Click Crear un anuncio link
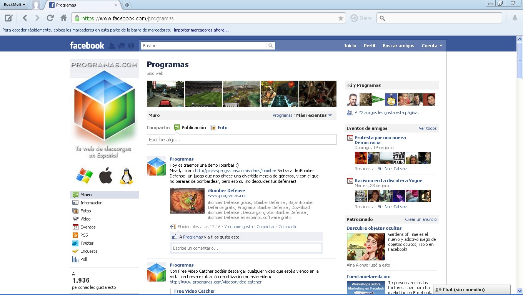523x295 pixels. point(421,219)
